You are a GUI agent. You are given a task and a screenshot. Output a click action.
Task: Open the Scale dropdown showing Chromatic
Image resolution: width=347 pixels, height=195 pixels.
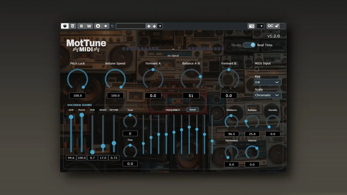(267, 95)
